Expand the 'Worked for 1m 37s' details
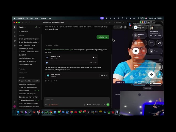176x132 pixels. point(52,45)
